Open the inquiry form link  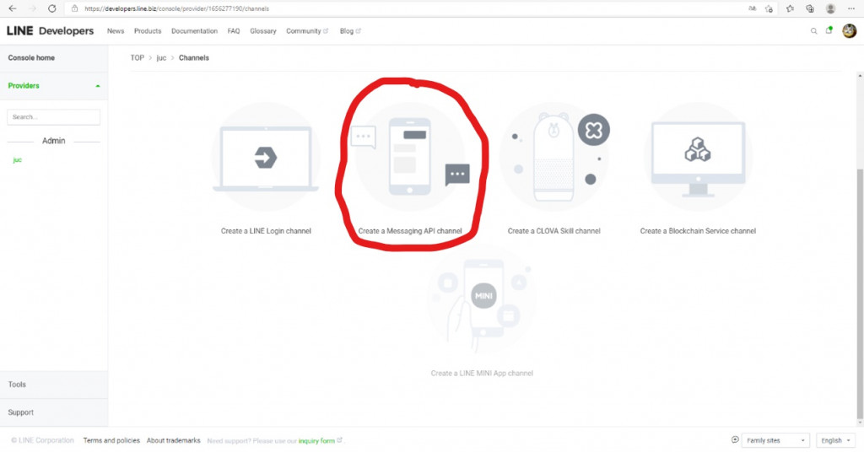coord(320,440)
